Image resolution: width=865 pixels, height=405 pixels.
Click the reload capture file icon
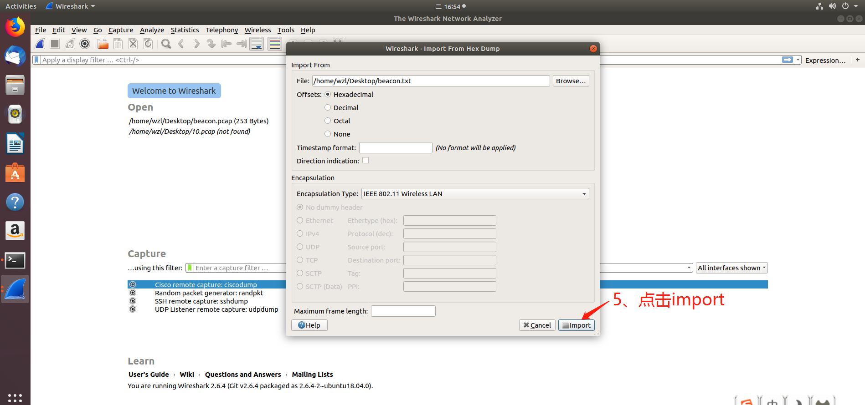click(x=148, y=44)
